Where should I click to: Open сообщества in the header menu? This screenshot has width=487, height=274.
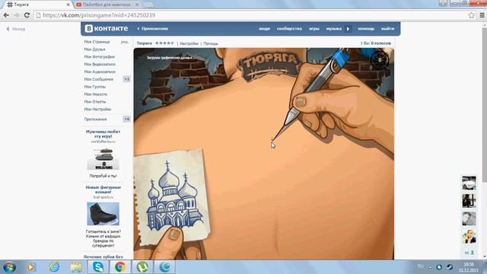[289, 29]
